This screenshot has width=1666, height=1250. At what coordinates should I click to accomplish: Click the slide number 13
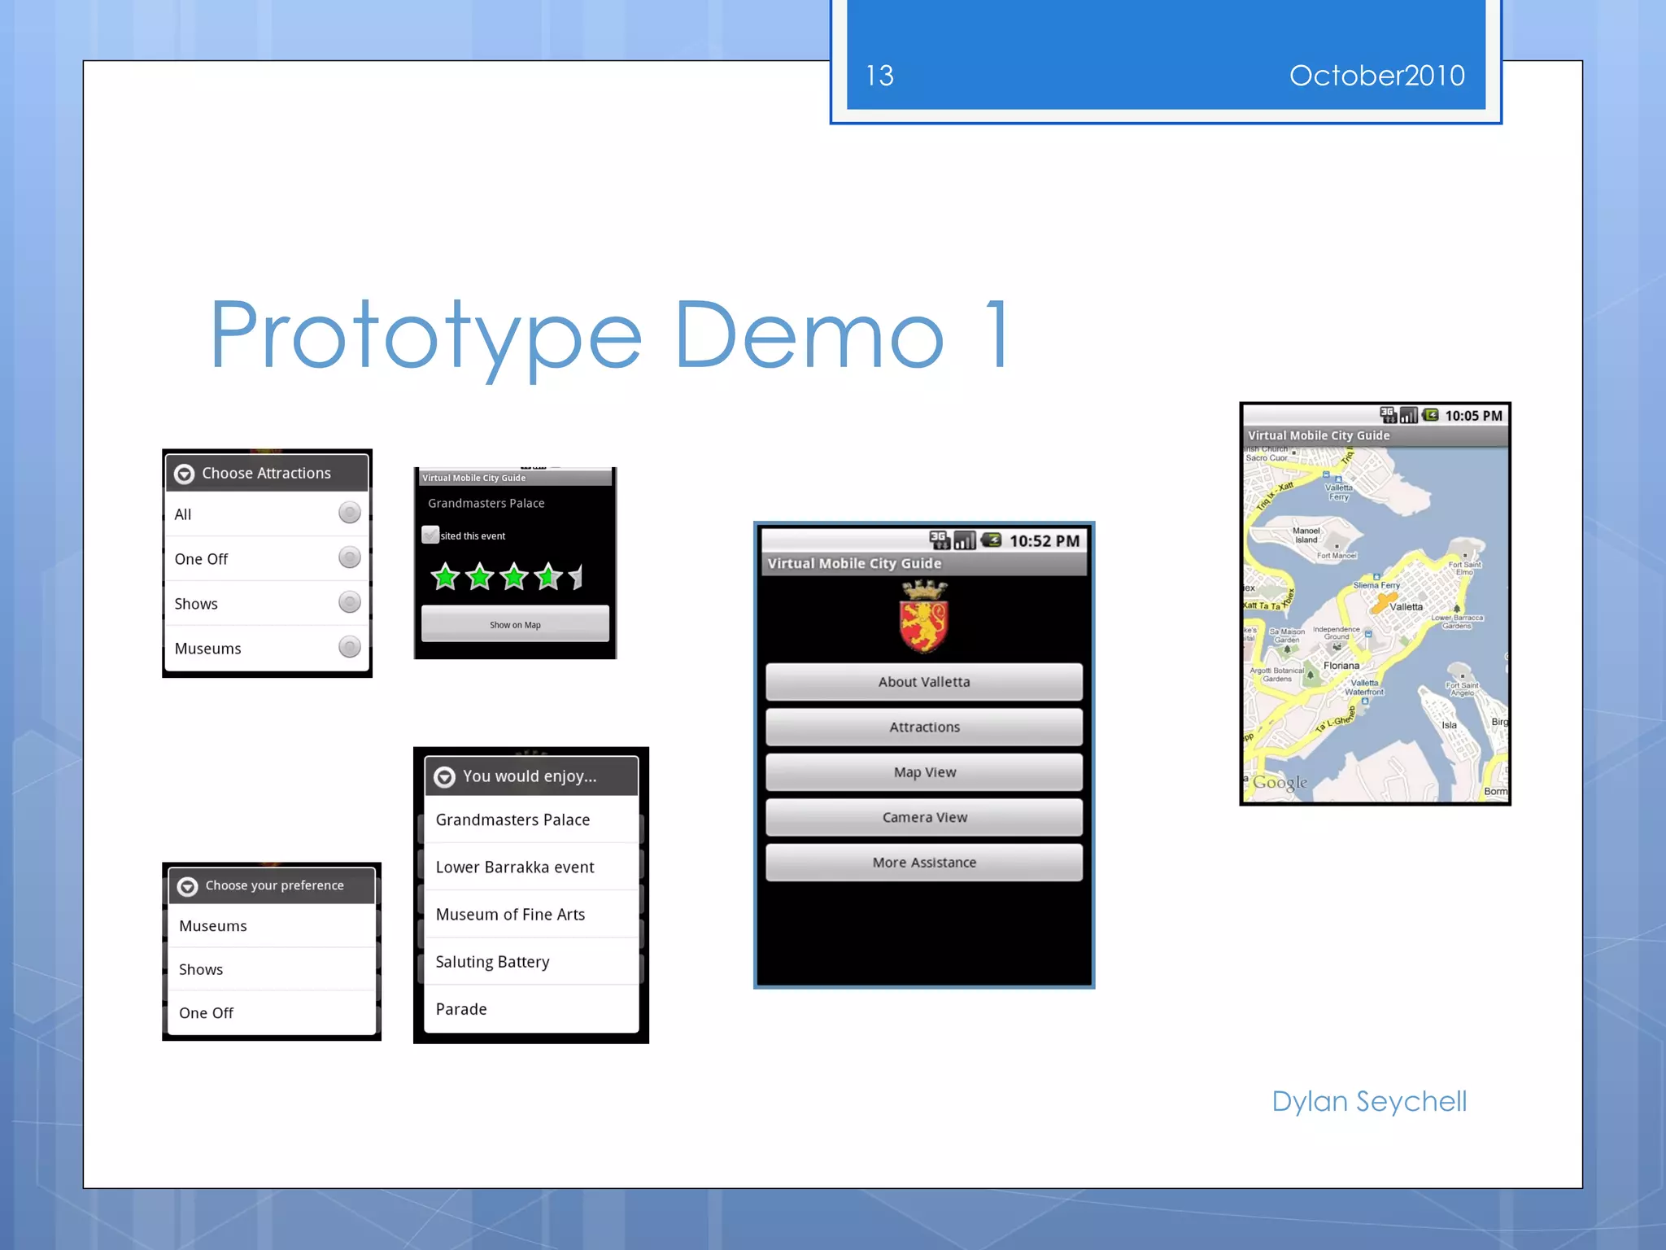click(x=879, y=76)
